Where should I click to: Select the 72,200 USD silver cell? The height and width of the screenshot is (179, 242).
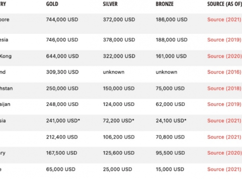tap(118, 121)
